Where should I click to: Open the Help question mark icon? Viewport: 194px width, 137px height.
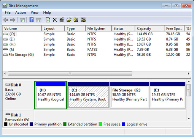pyautogui.click(x=32, y=20)
